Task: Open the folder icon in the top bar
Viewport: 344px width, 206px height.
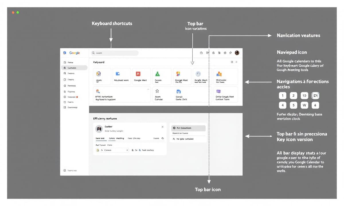Action: [208, 53]
